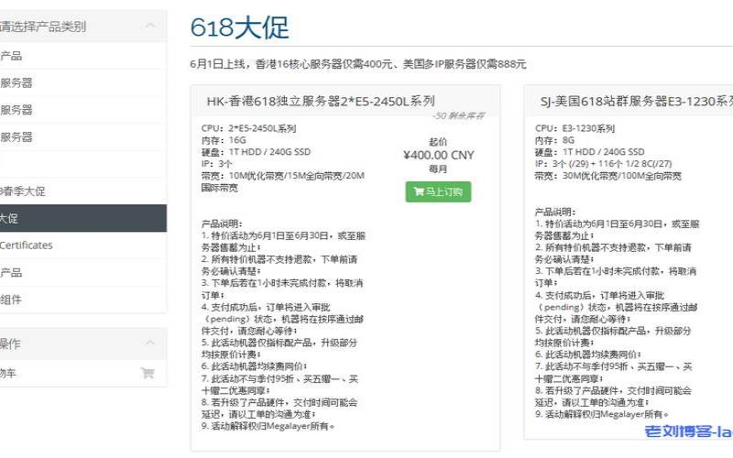This screenshot has width=733, height=458.
Task: Open the 产品 category above 组件
Action: click(x=11, y=273)
